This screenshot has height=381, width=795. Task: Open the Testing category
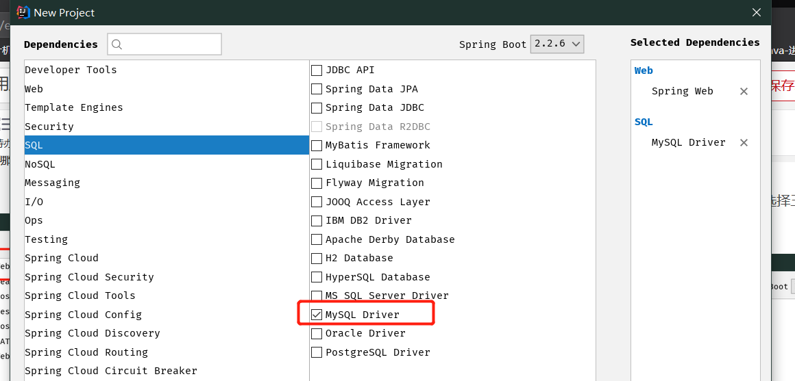pyautogui.click(x=167, y=239)
